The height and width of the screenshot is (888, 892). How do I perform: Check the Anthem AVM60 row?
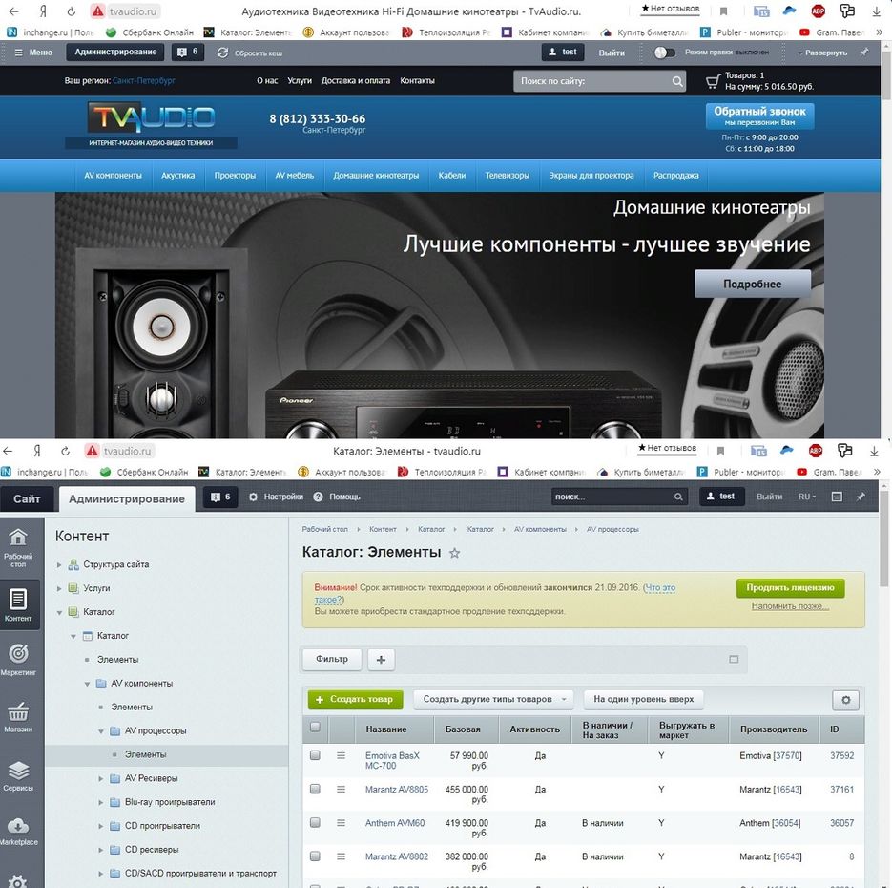(x=315, y=822)
